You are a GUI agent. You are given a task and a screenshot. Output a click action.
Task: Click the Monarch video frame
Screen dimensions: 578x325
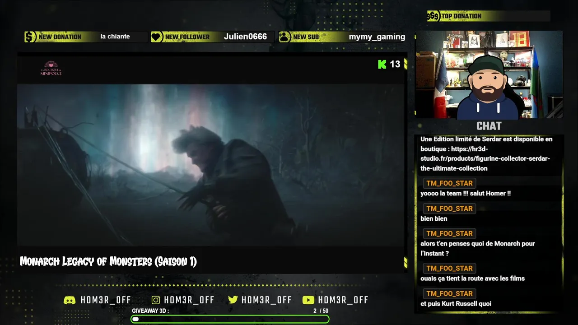point(210,165)
